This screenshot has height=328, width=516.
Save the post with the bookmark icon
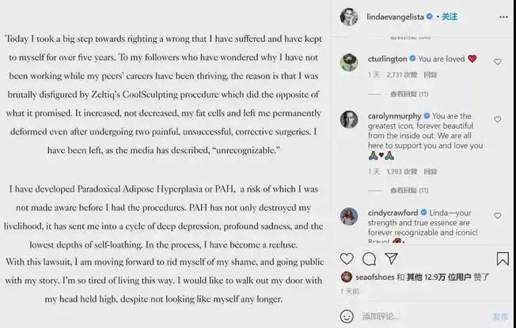click(503, 258)
